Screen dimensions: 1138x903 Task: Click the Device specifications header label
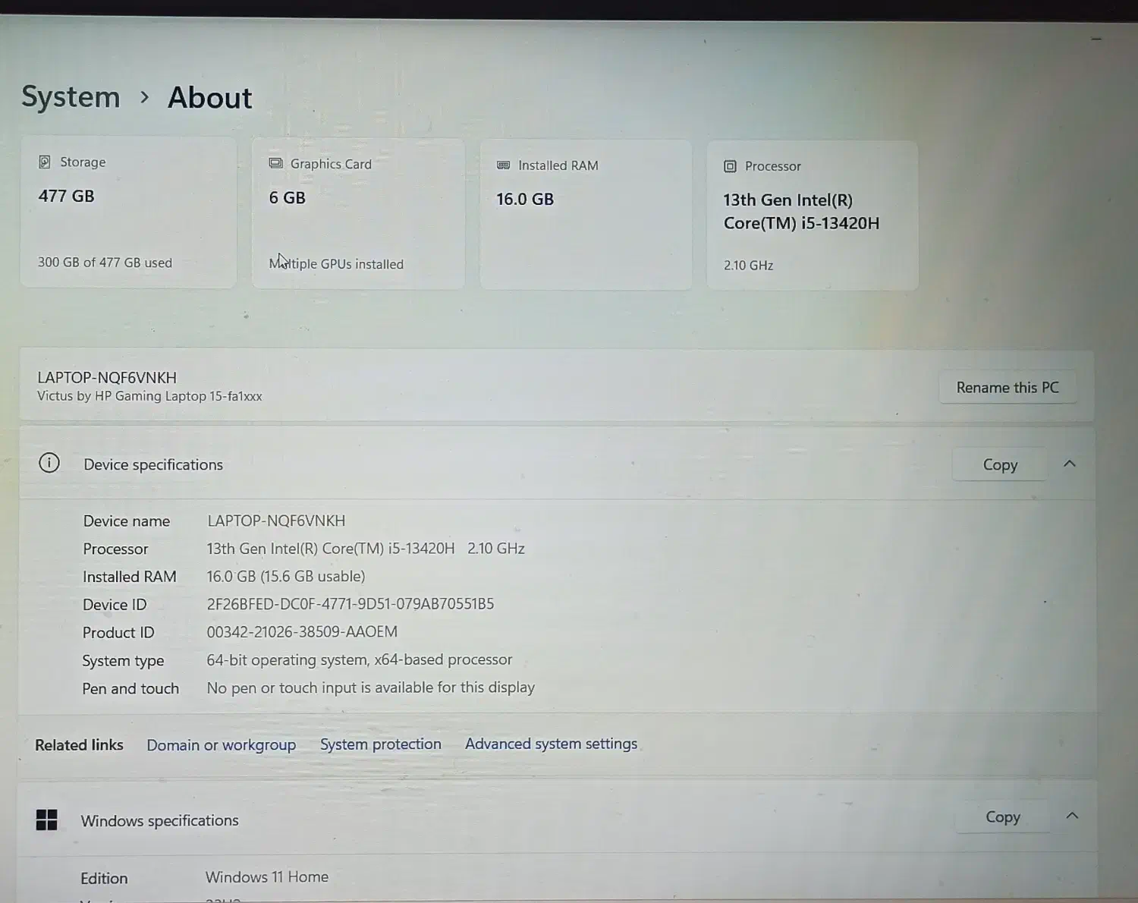(153, 464)
